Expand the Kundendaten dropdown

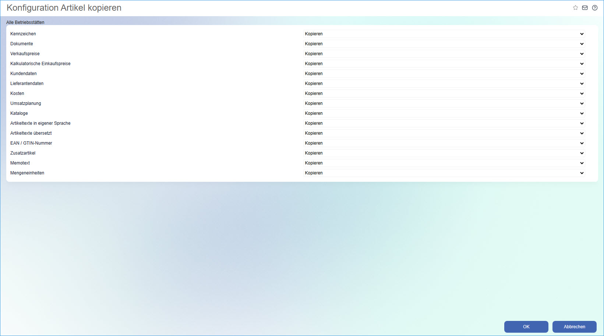click(444, 74)
